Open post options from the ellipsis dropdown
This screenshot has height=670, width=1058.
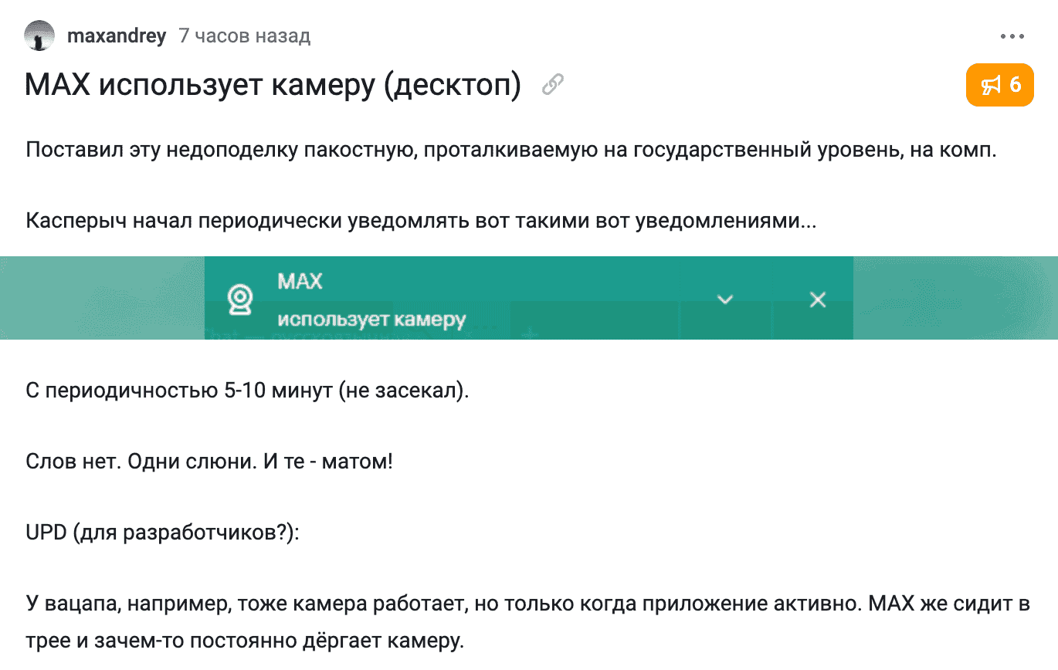coord(1012,36)
